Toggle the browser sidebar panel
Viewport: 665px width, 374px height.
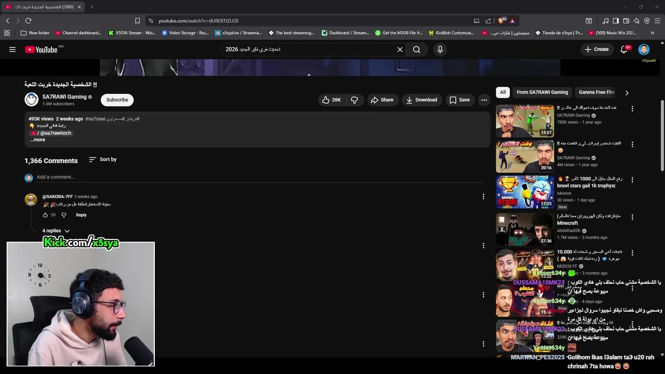616,21
